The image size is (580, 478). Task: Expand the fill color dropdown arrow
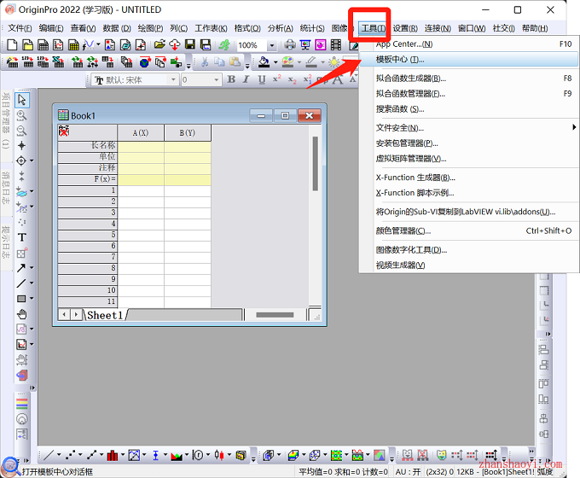click(x=275, y=62)
